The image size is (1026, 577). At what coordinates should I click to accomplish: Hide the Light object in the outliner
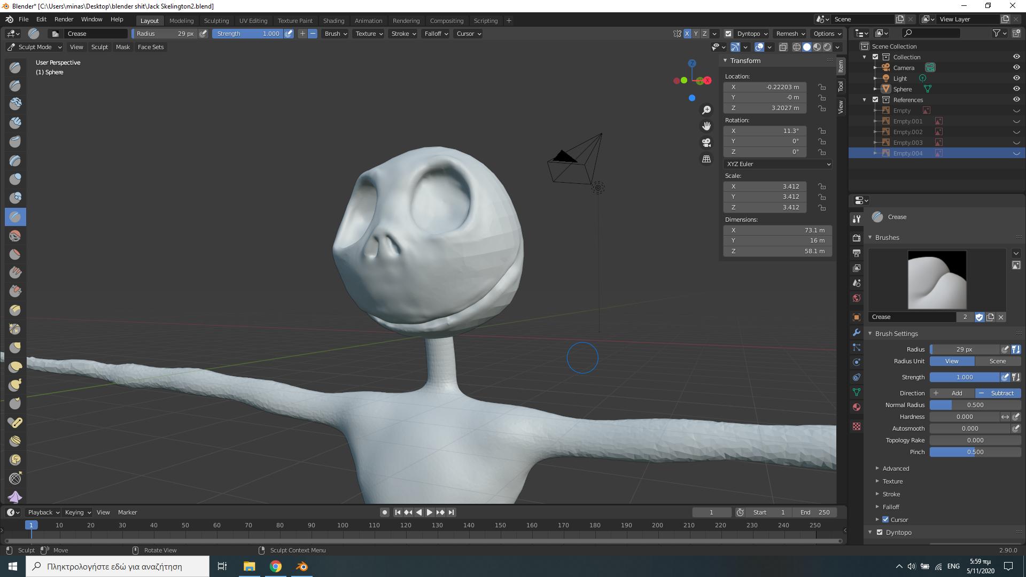coord(1016,78)
